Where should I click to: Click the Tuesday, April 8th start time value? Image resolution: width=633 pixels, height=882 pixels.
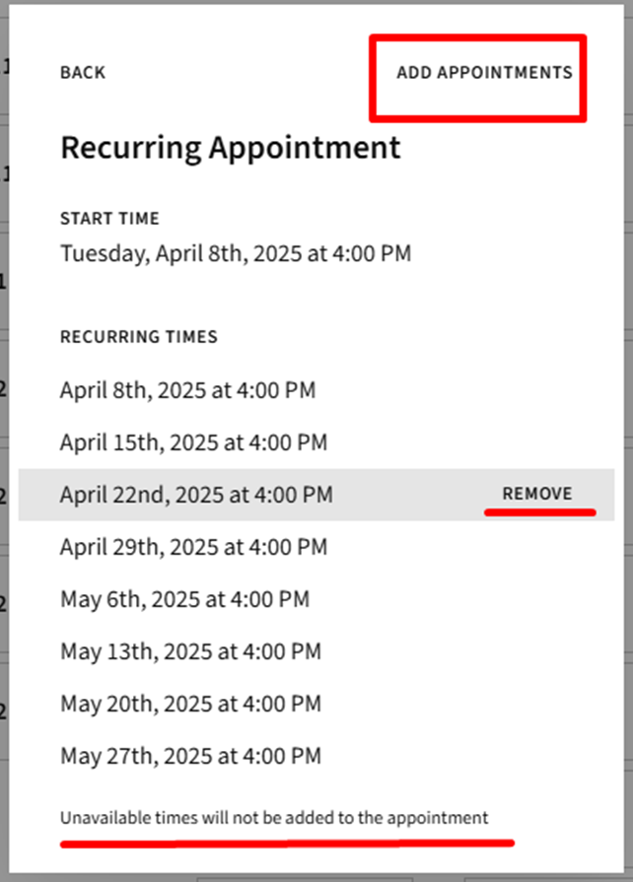pyautogui.click(x=236, y=253)
